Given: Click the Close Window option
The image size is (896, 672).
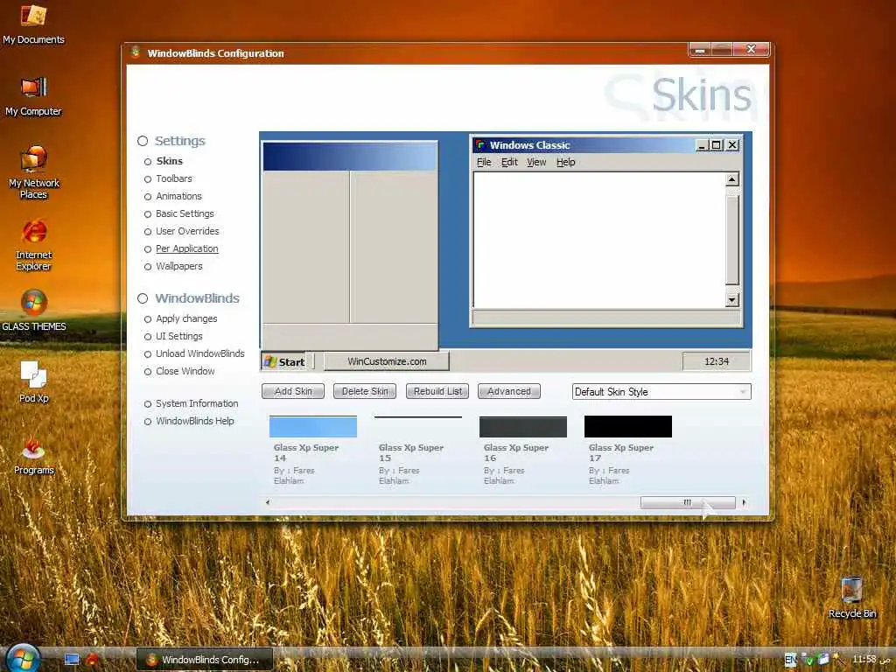Looking at the screenshot, I should click(x=185, y=371).
